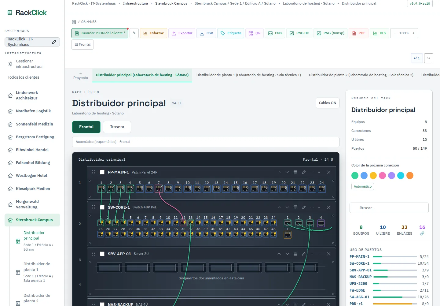The image size is (440, 306).
Task: Open the Lindenwerk Architektur client
Action: tap(32, 95)
